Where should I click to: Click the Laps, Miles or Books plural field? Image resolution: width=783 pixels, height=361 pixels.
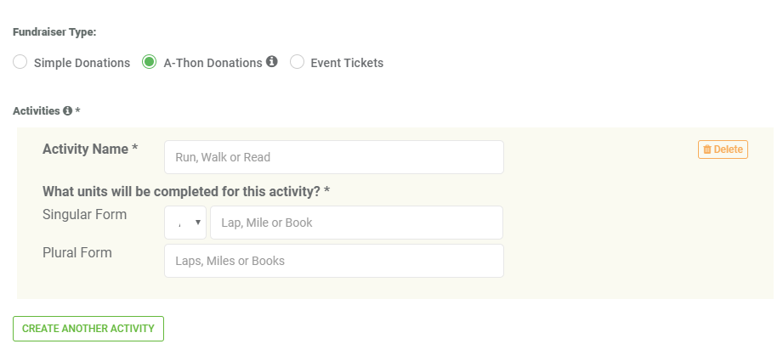coord(334,261)
